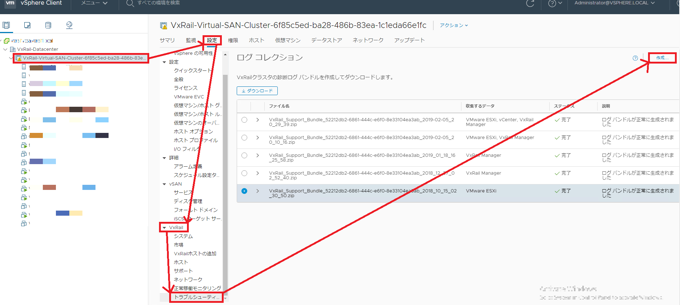Open the 権限 tab
Image resolution: width=680 pixels, height=305 pixels.
pos(233,40)
